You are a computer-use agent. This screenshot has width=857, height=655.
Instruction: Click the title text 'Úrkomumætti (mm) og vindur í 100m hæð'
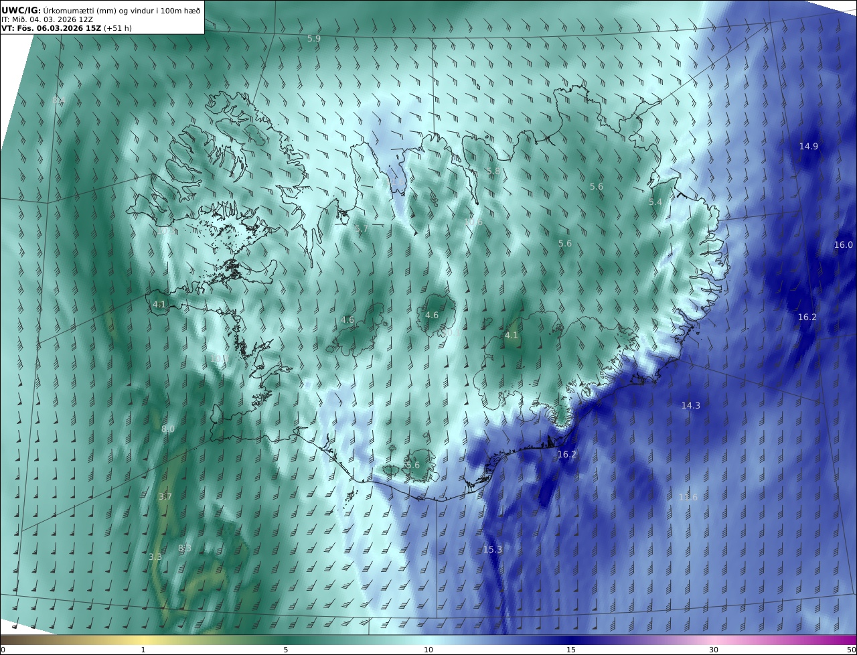pos(122,11)
